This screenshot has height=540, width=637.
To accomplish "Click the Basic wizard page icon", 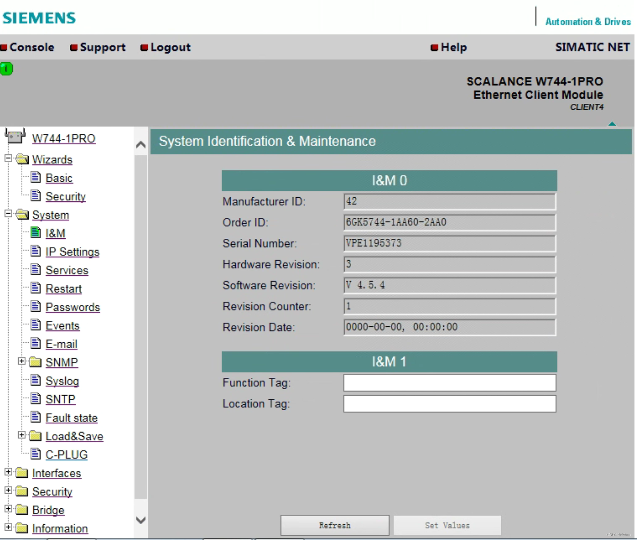I will point(36,177).
